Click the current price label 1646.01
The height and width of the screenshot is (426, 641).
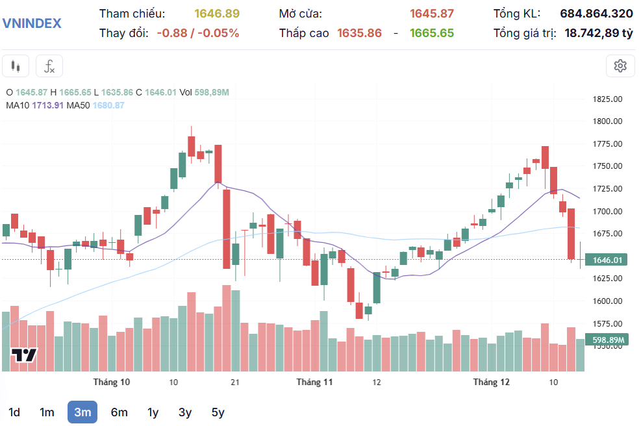pyautogui.click(x=607, y=260)
